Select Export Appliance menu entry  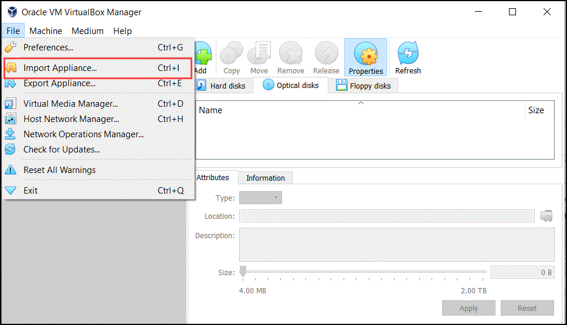click(x=99, y=83)
